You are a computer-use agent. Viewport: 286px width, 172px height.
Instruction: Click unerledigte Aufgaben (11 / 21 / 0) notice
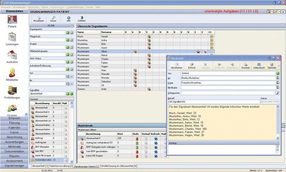click(231, 11)
